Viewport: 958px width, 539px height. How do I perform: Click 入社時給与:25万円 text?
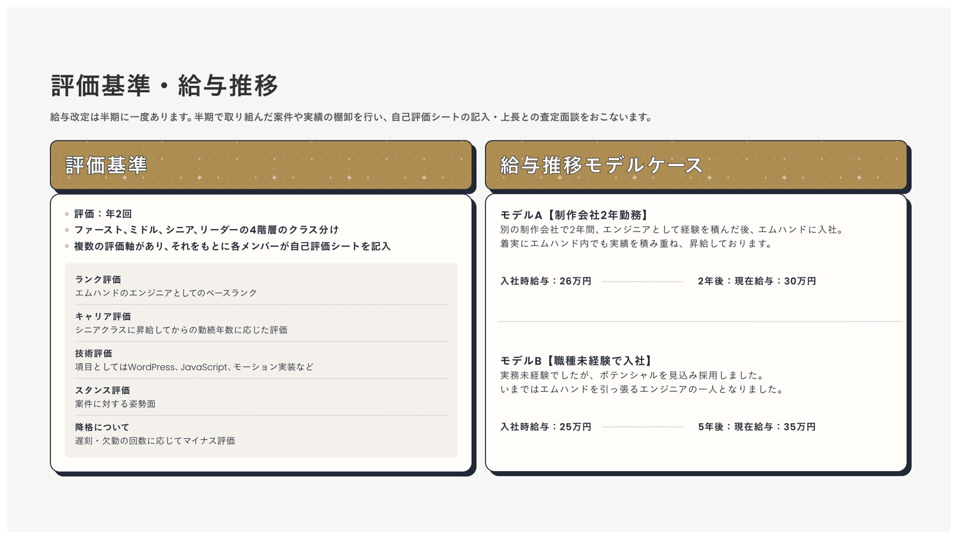tap(546, 427)
